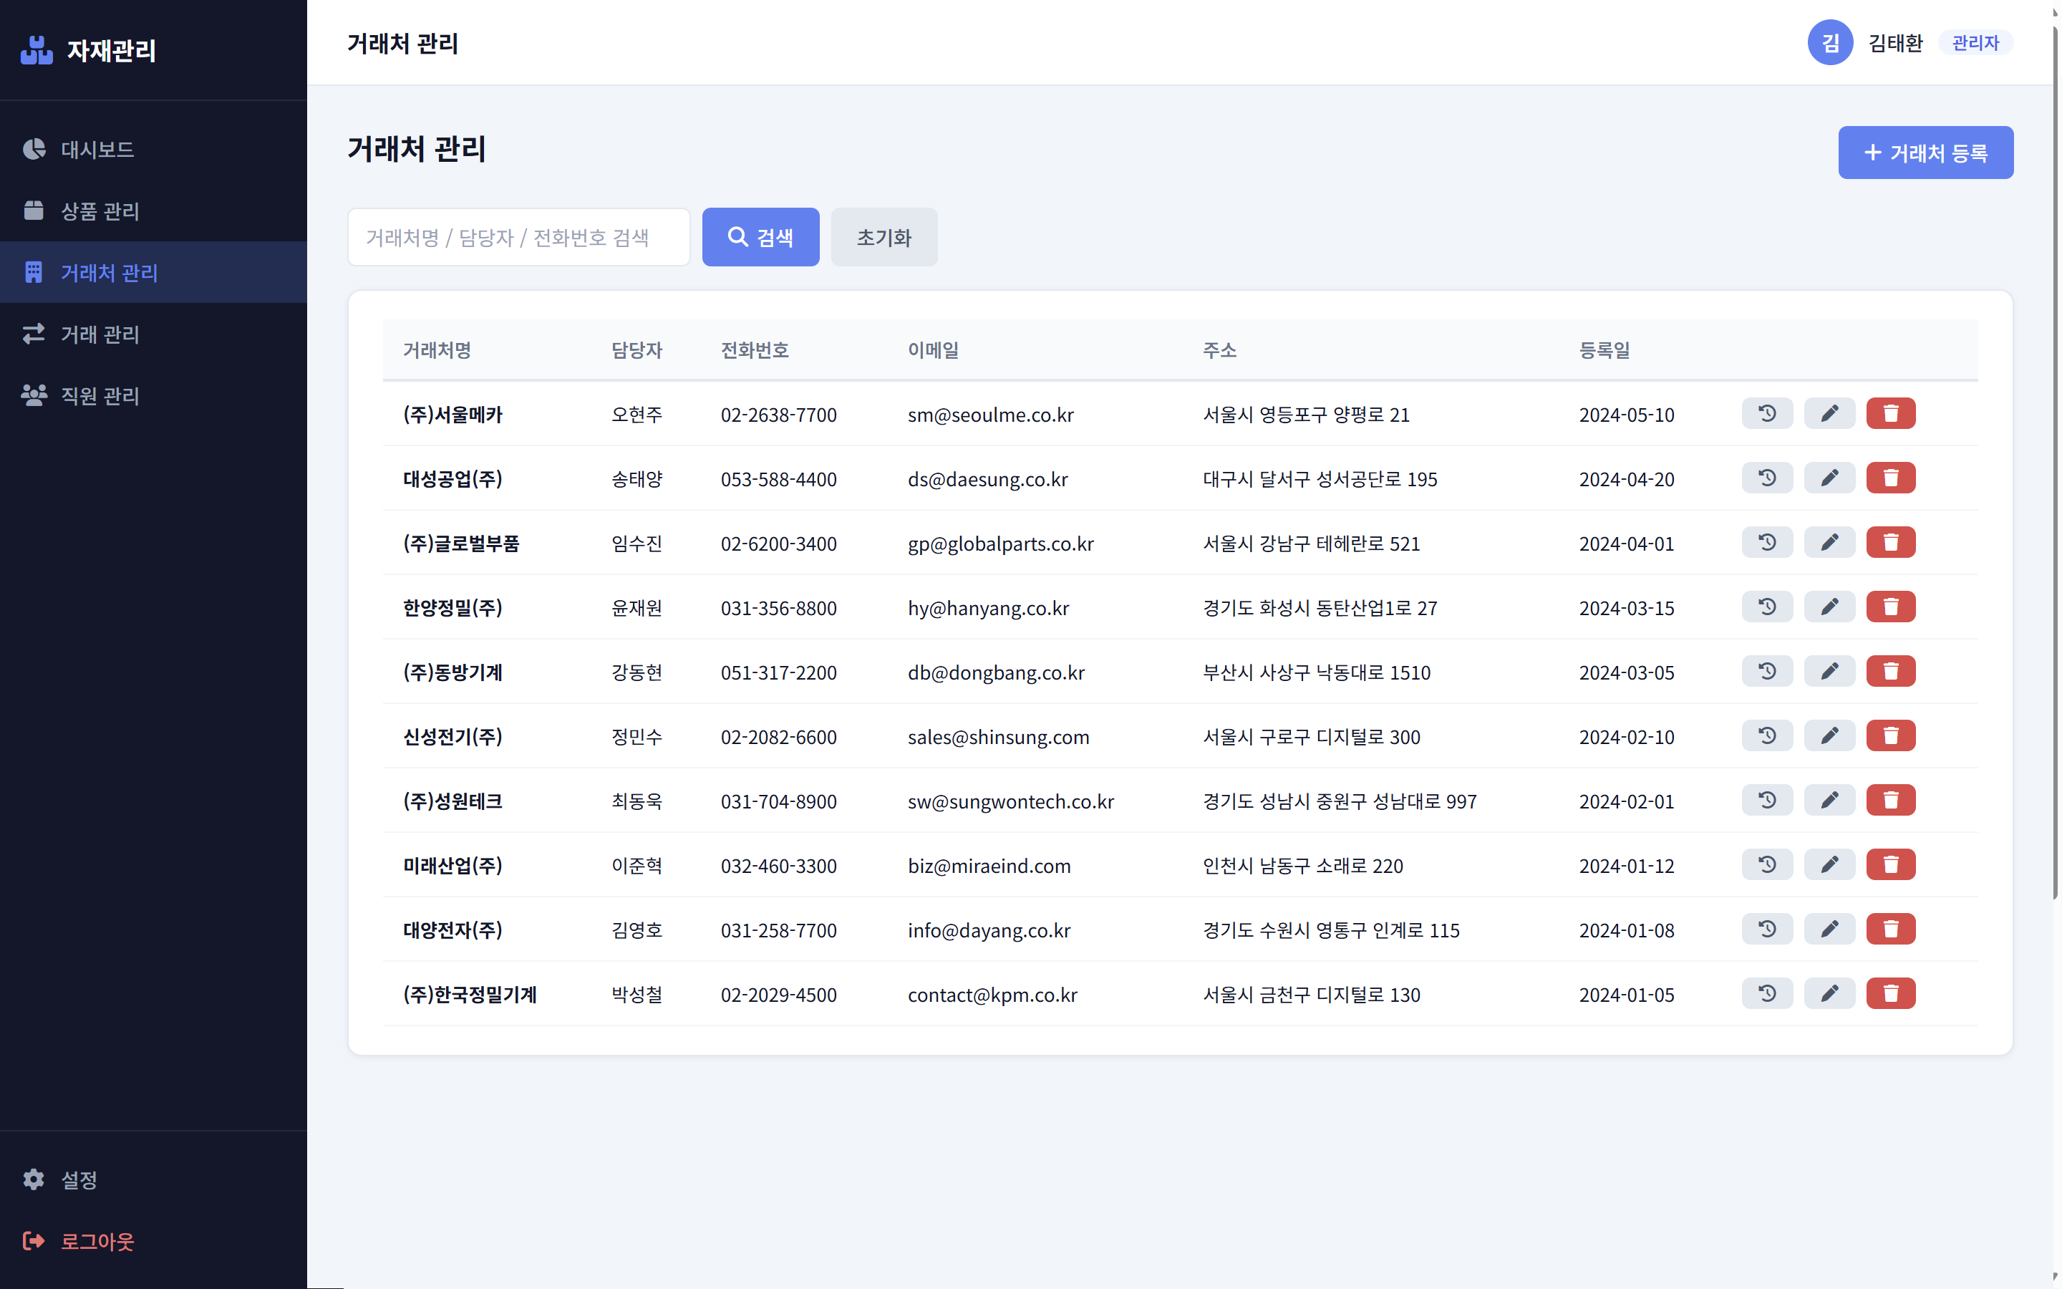The width and height of the screenshot is (2062, 1289).
Task: Show history for (주)한국정밀기계
Action: coord(1767,993)
